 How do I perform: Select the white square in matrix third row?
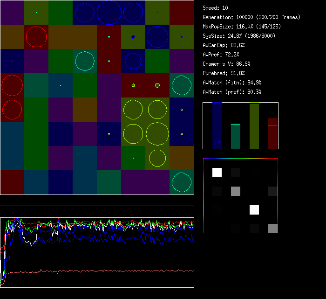point(254,210)
